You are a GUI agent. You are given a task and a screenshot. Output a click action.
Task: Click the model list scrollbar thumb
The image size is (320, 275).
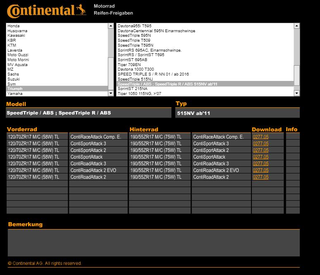point(296,75)
